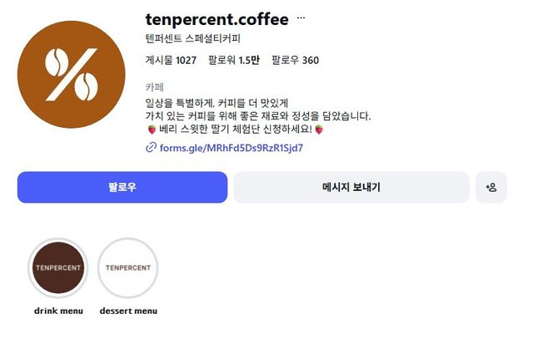Screen dimensions: 533x338
Task: Click the tenpercent.coffee username heading
Action: point(217,18)
